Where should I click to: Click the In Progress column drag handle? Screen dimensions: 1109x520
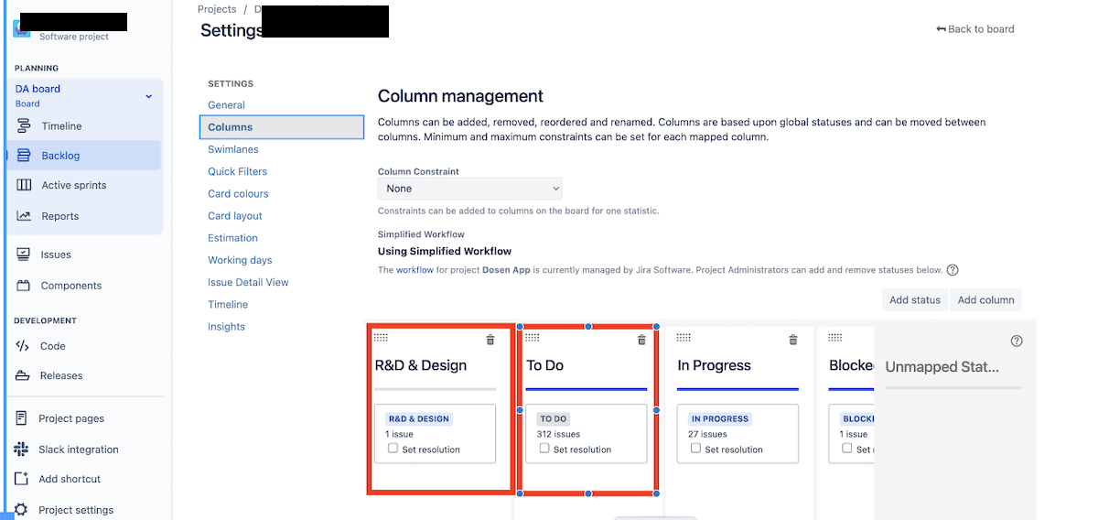click(684, 339)
